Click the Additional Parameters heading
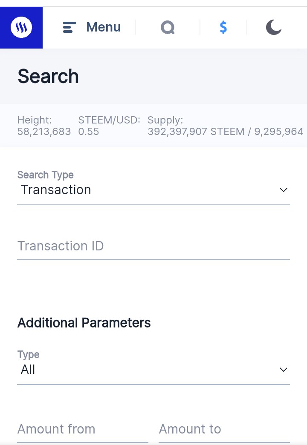 pos(84,323)
